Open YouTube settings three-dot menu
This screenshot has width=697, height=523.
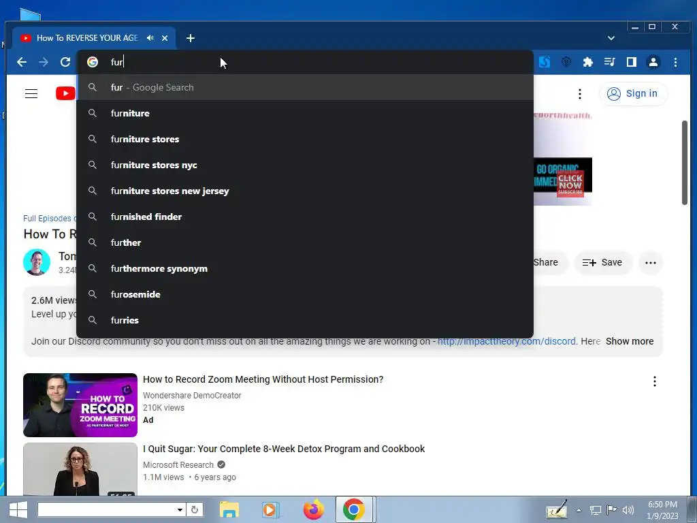(580, 94)
